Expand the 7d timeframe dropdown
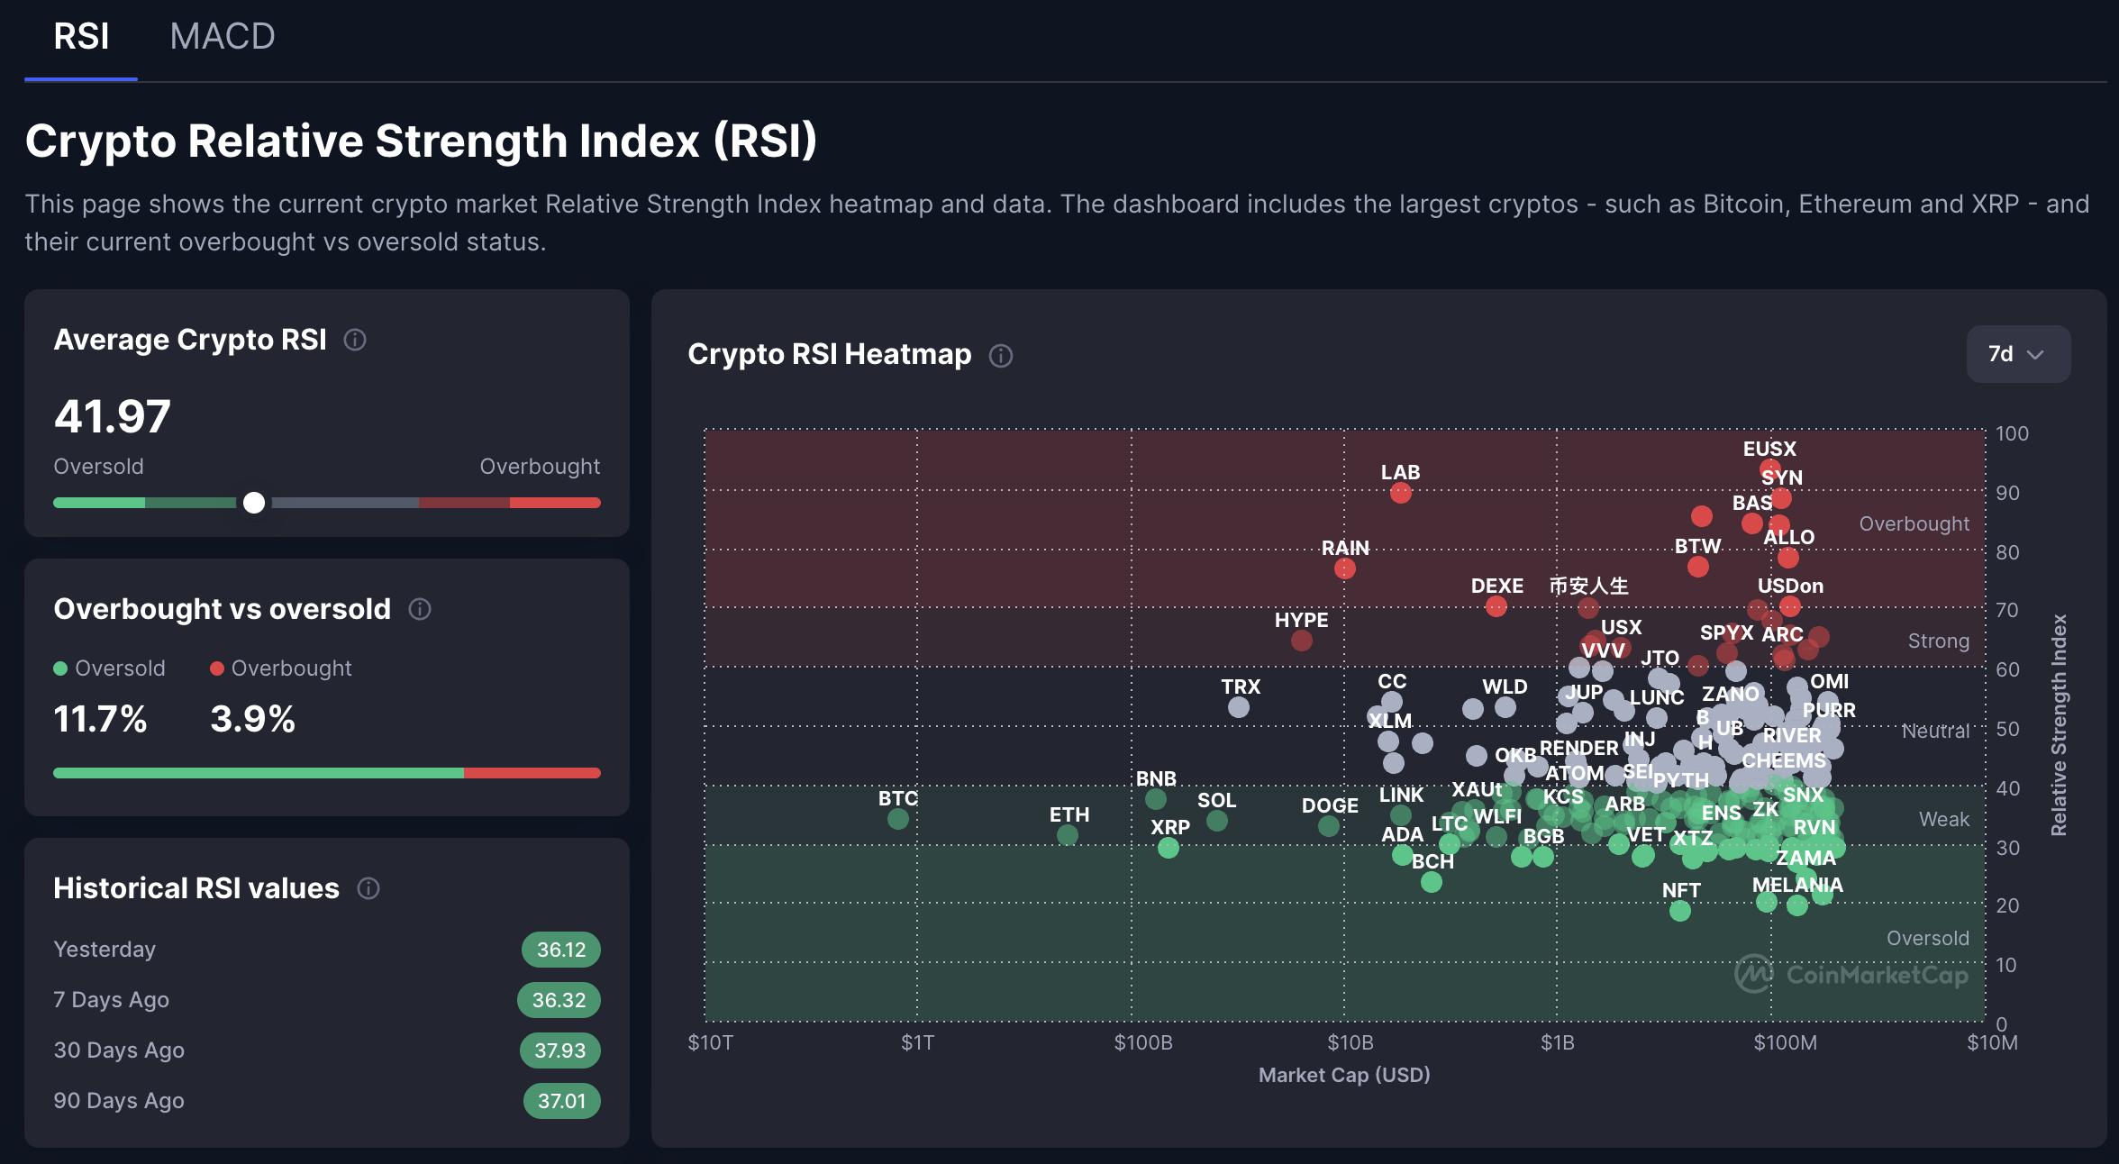 tap(2018, 354)
